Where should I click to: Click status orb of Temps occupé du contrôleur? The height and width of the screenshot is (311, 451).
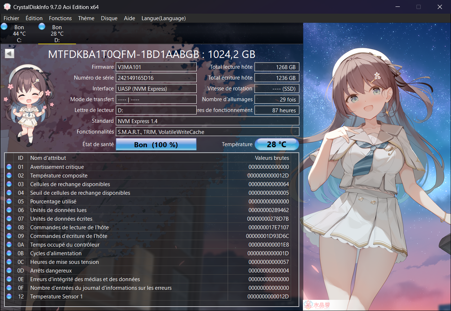pyautogui.click(x=9, y=244)
